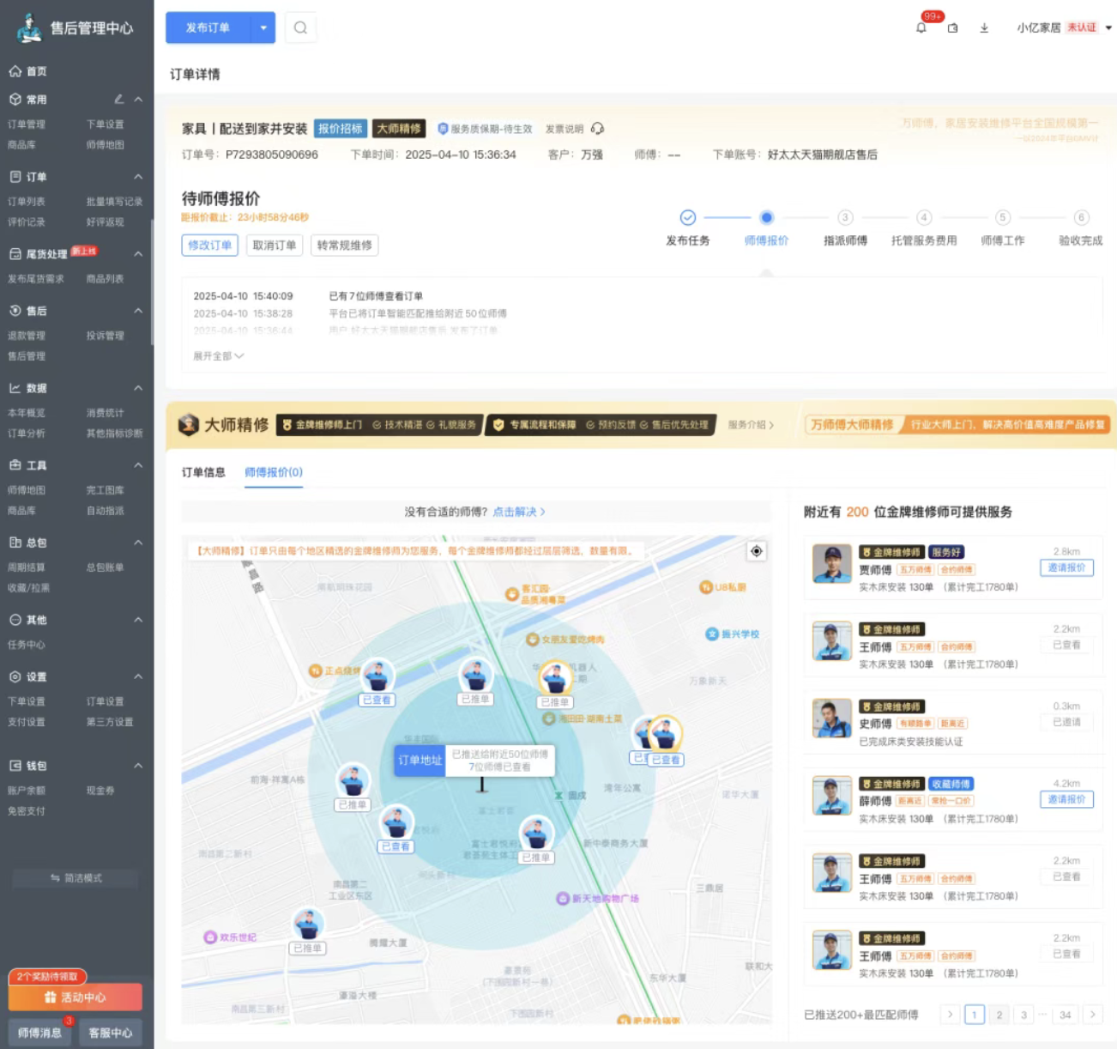Click the edit pencil icon beside 常用

pyautogui.click(x=118, y=100)
